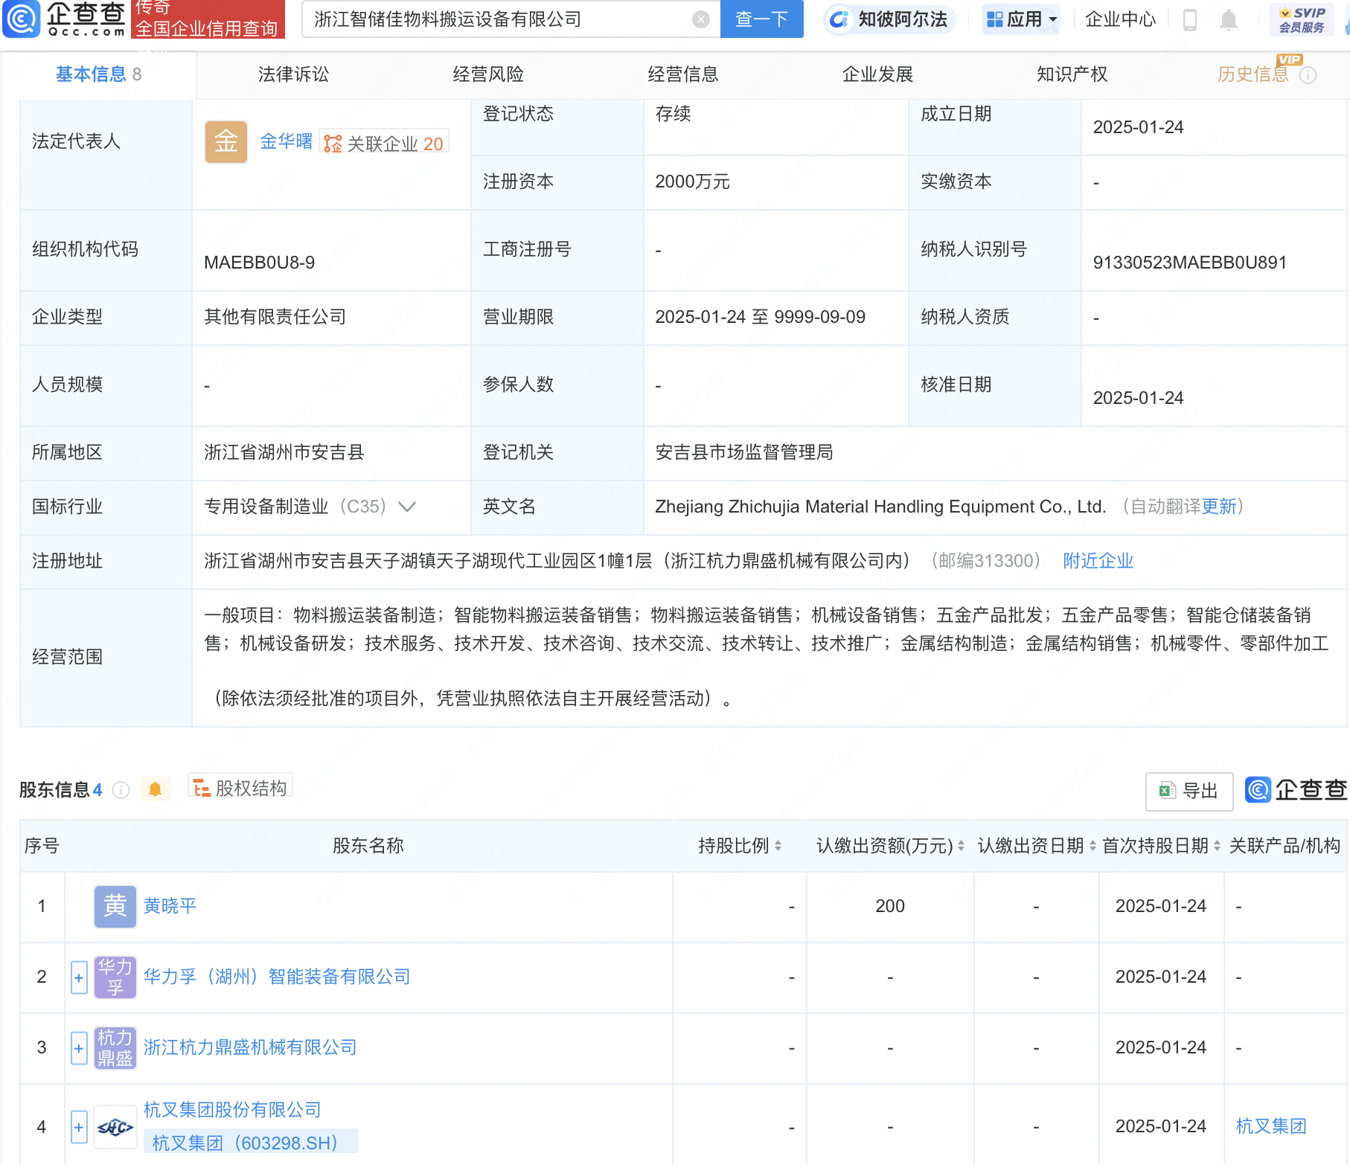Click 更新 English name link
Screen dimensions: 1350x1165
click(x=1218, y=507)
